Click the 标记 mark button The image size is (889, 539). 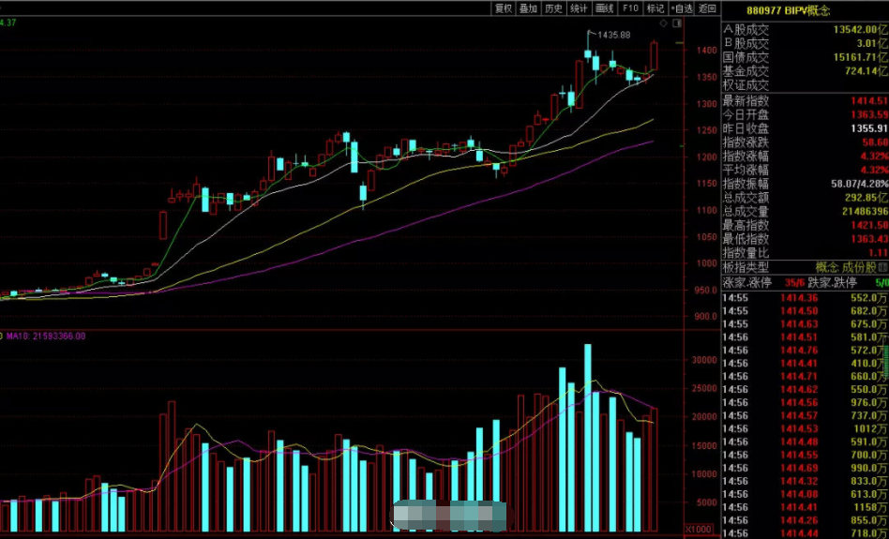[655, 7]
